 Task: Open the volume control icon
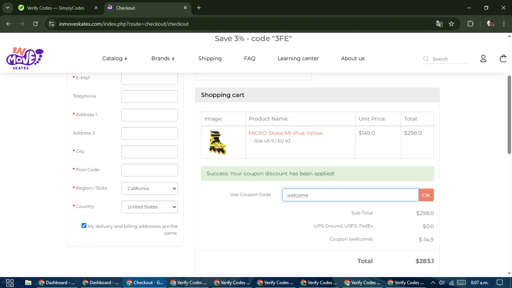[x=442, y=283]
